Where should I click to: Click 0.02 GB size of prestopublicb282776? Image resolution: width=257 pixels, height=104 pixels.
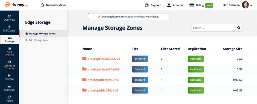click(x=238, y=80)
